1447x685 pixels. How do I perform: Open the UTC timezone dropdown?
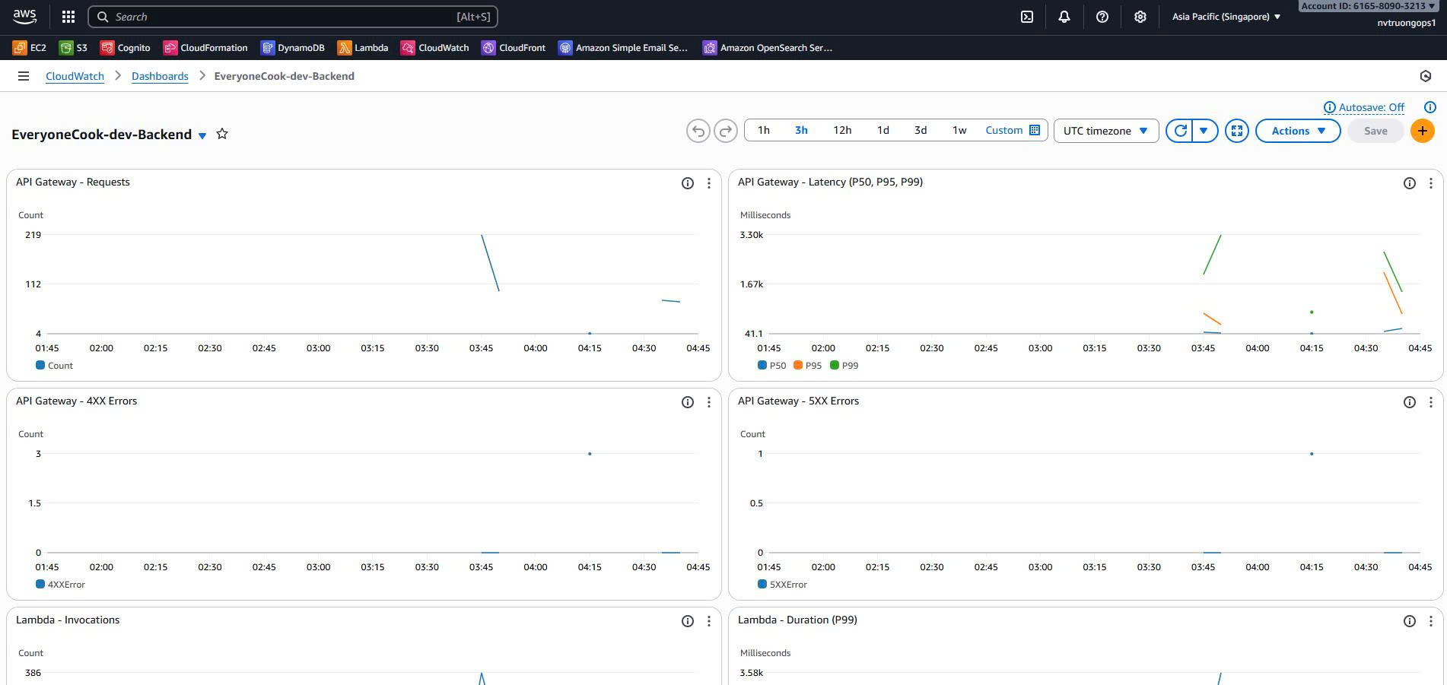pyautogui.click(x=1105, y=131)
